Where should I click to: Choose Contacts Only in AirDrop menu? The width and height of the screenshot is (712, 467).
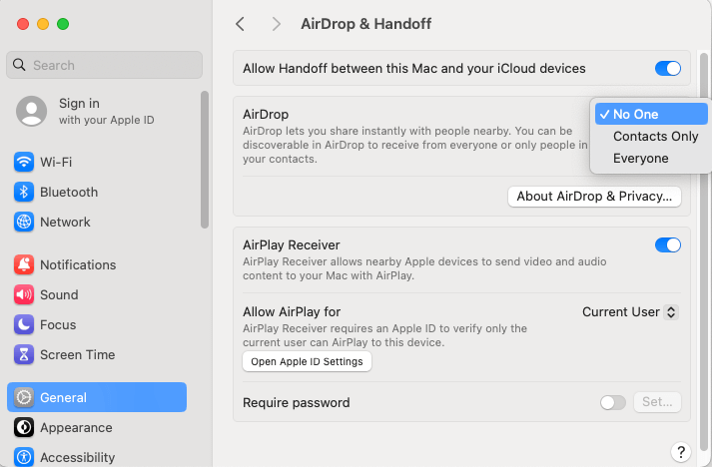(655, 136)
